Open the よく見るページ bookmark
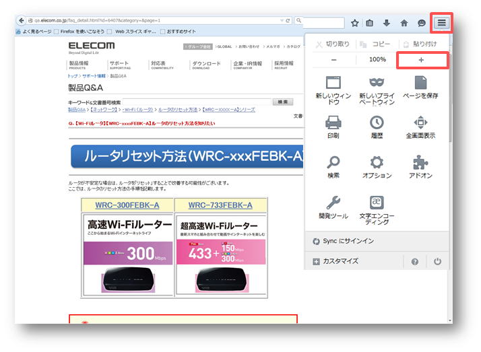 point(34,31)
